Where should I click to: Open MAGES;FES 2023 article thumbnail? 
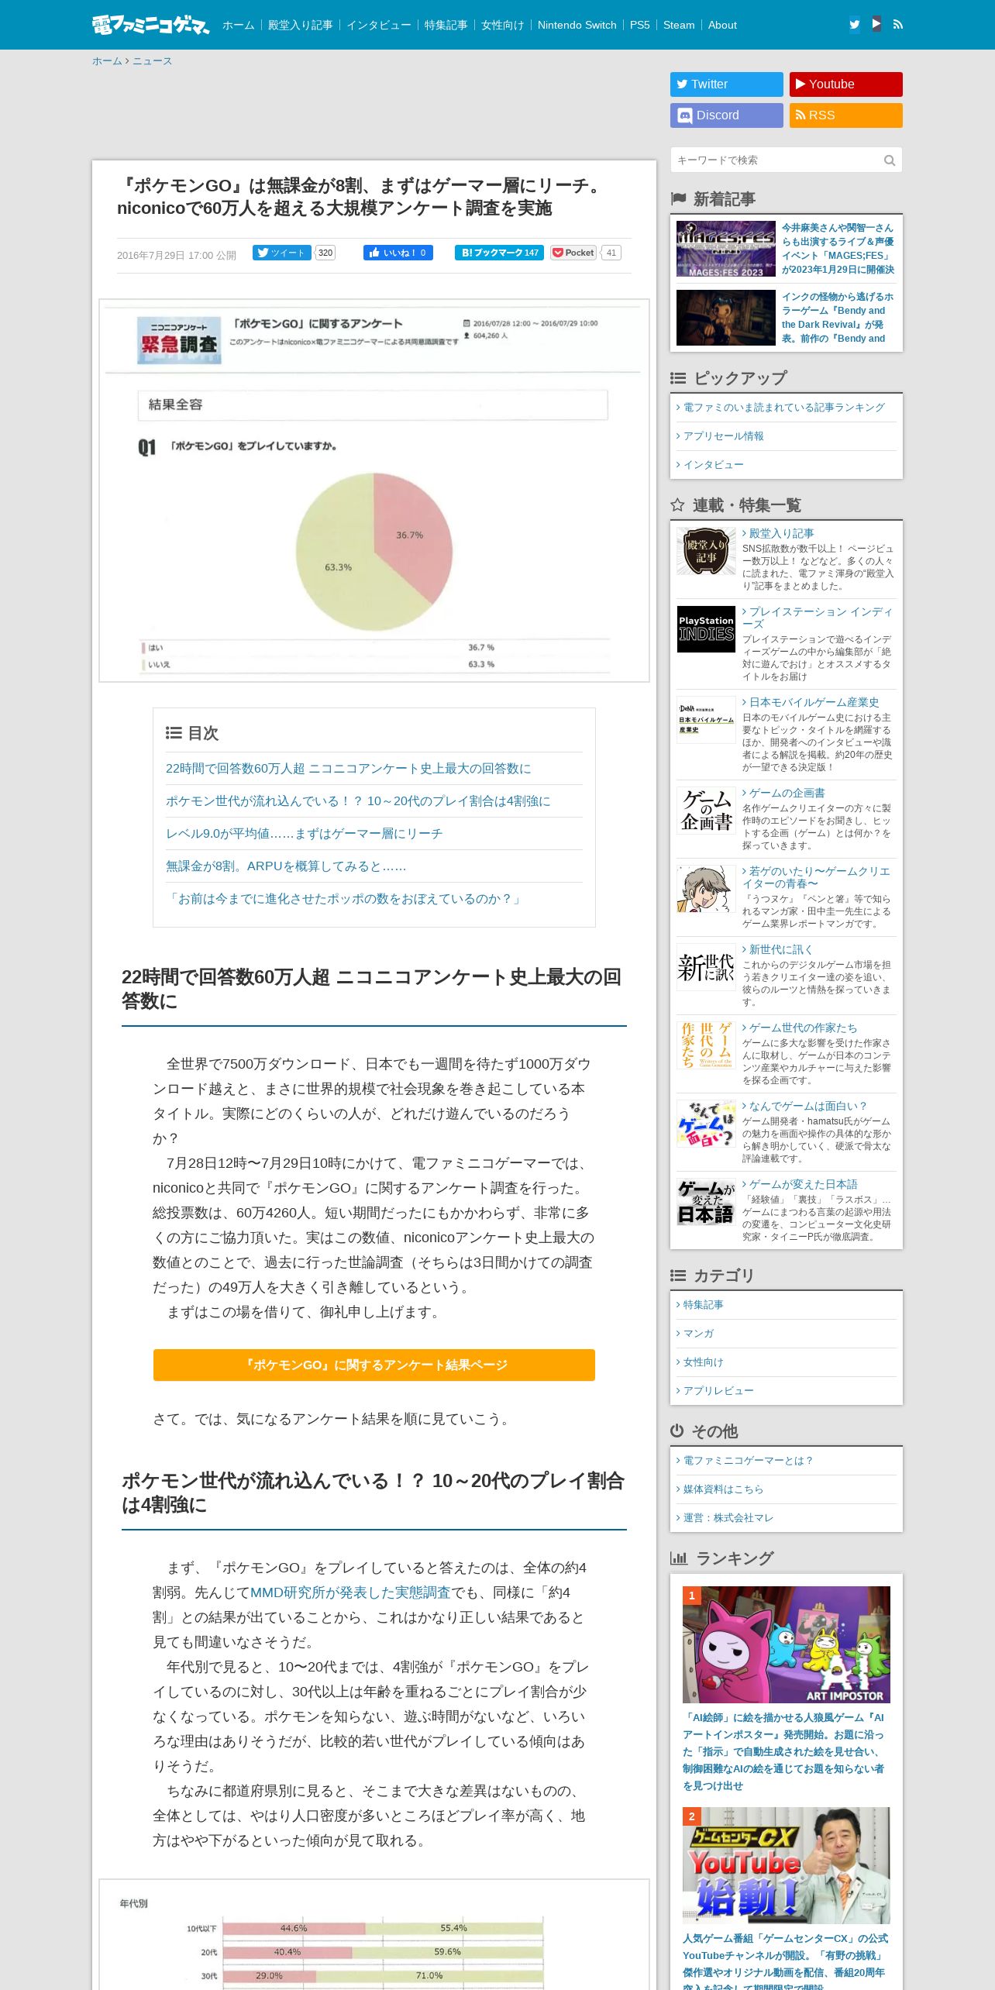[x=726, y=249]
